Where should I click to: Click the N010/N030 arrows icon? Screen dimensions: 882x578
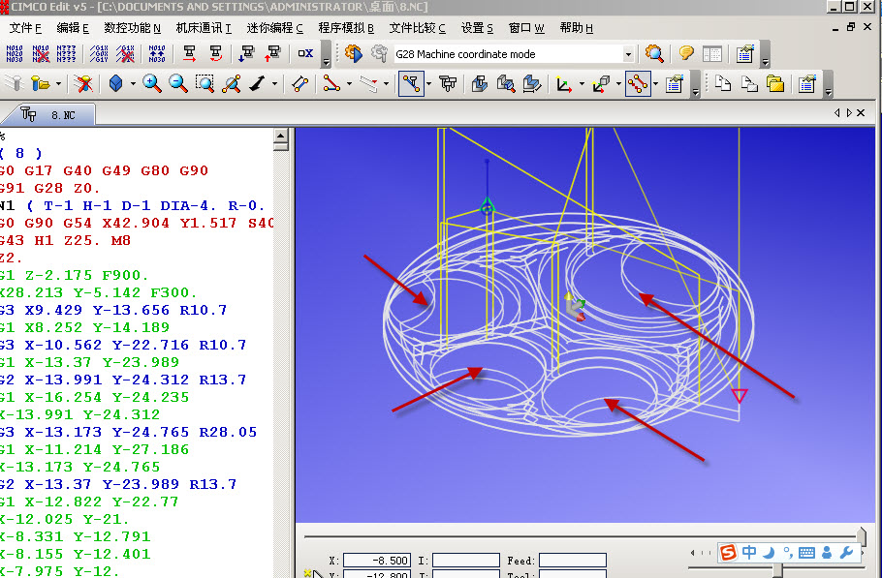pyautogui.click(x=157, y=54)
